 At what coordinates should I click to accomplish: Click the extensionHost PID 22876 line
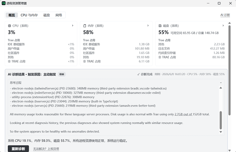pyautogui.click(x=52, y=97)
